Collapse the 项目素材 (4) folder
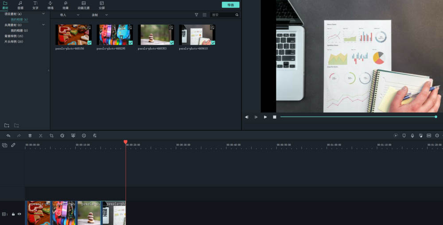This screenshot has width=443, height=225. [x=43, y=14]
